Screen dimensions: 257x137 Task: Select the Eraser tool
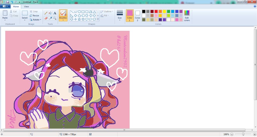[46, 18]
